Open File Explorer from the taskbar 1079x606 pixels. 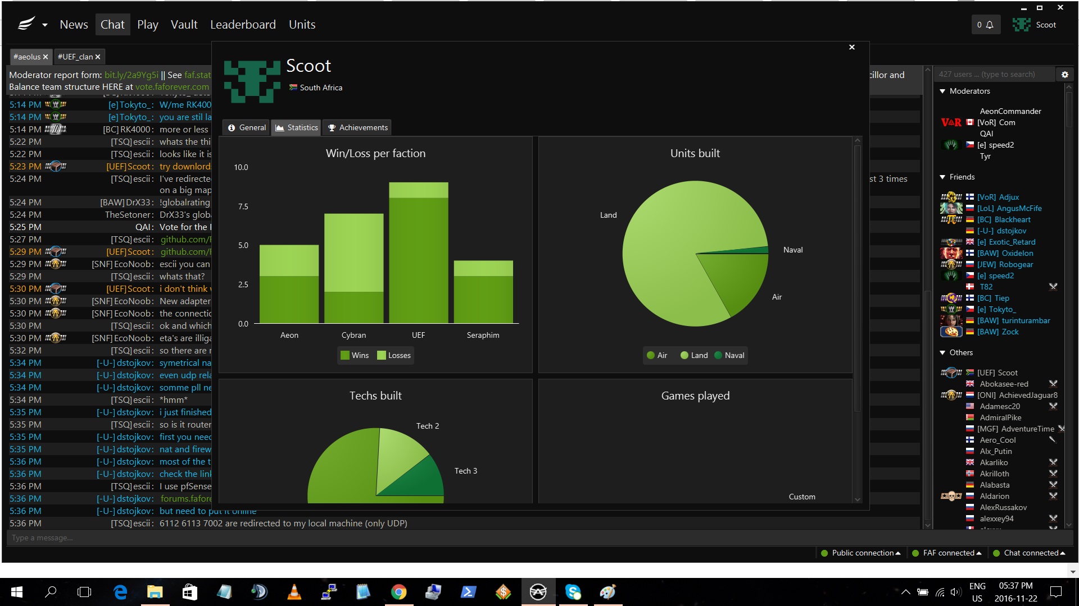coord(155,592)
